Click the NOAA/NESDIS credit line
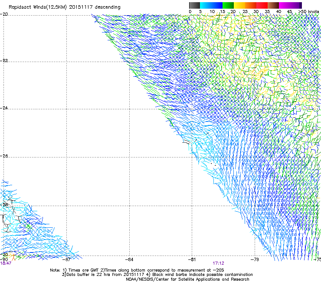Image resolution: width=321 pixels, height=282 pixels. coord(187,279)
